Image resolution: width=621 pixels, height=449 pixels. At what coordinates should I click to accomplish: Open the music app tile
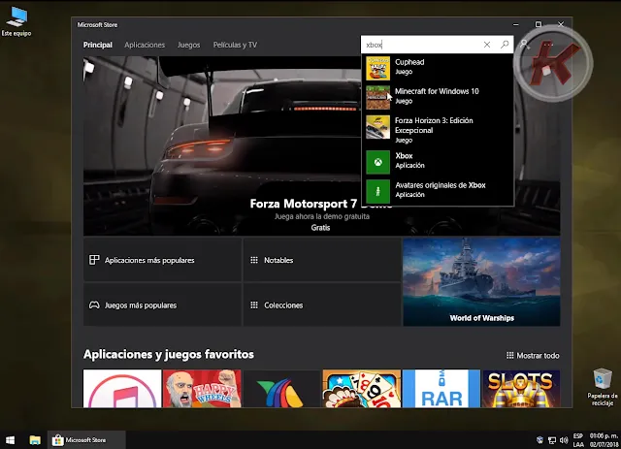[122, 389]
